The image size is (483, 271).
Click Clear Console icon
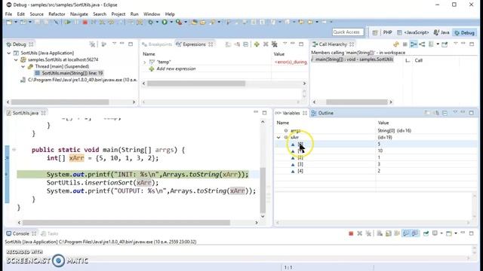380,233
